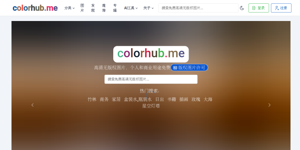Screen dimensions: 300x150
Task: Search hot keyword 商务
Action: (x=104, y=99)
